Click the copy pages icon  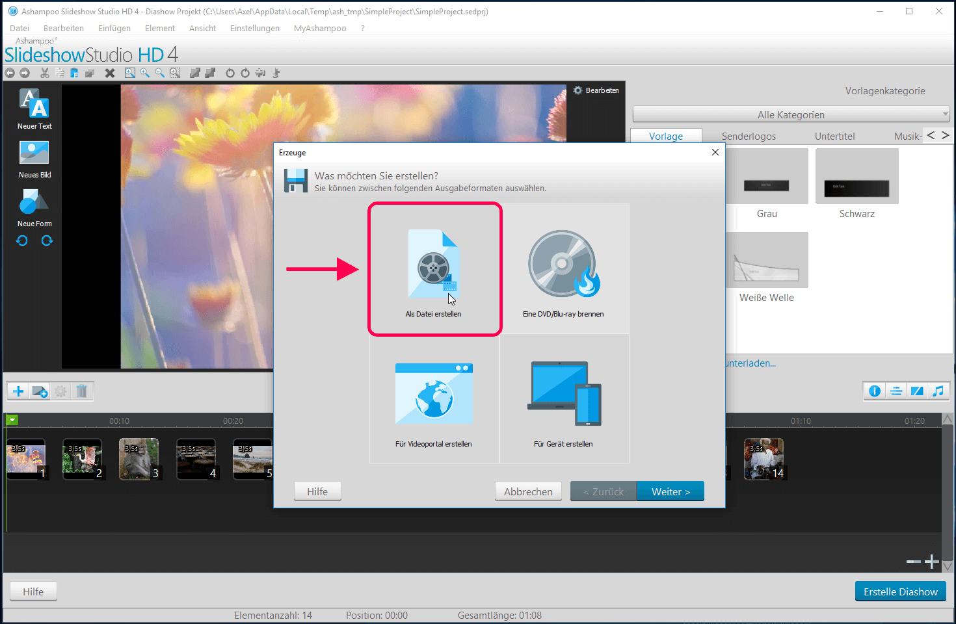tap(60, 73)
